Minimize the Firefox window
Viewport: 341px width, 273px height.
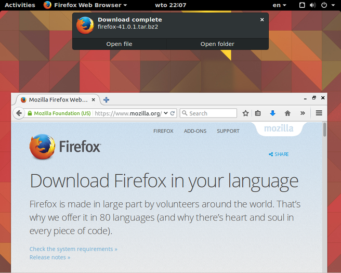[x=305, y=98]
